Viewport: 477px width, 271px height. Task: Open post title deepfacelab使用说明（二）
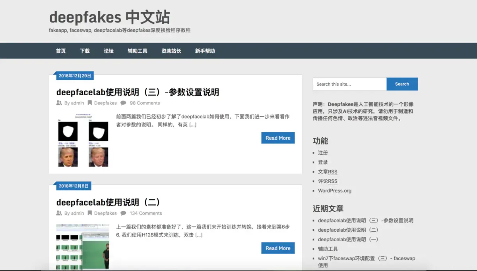coord(109,202)
